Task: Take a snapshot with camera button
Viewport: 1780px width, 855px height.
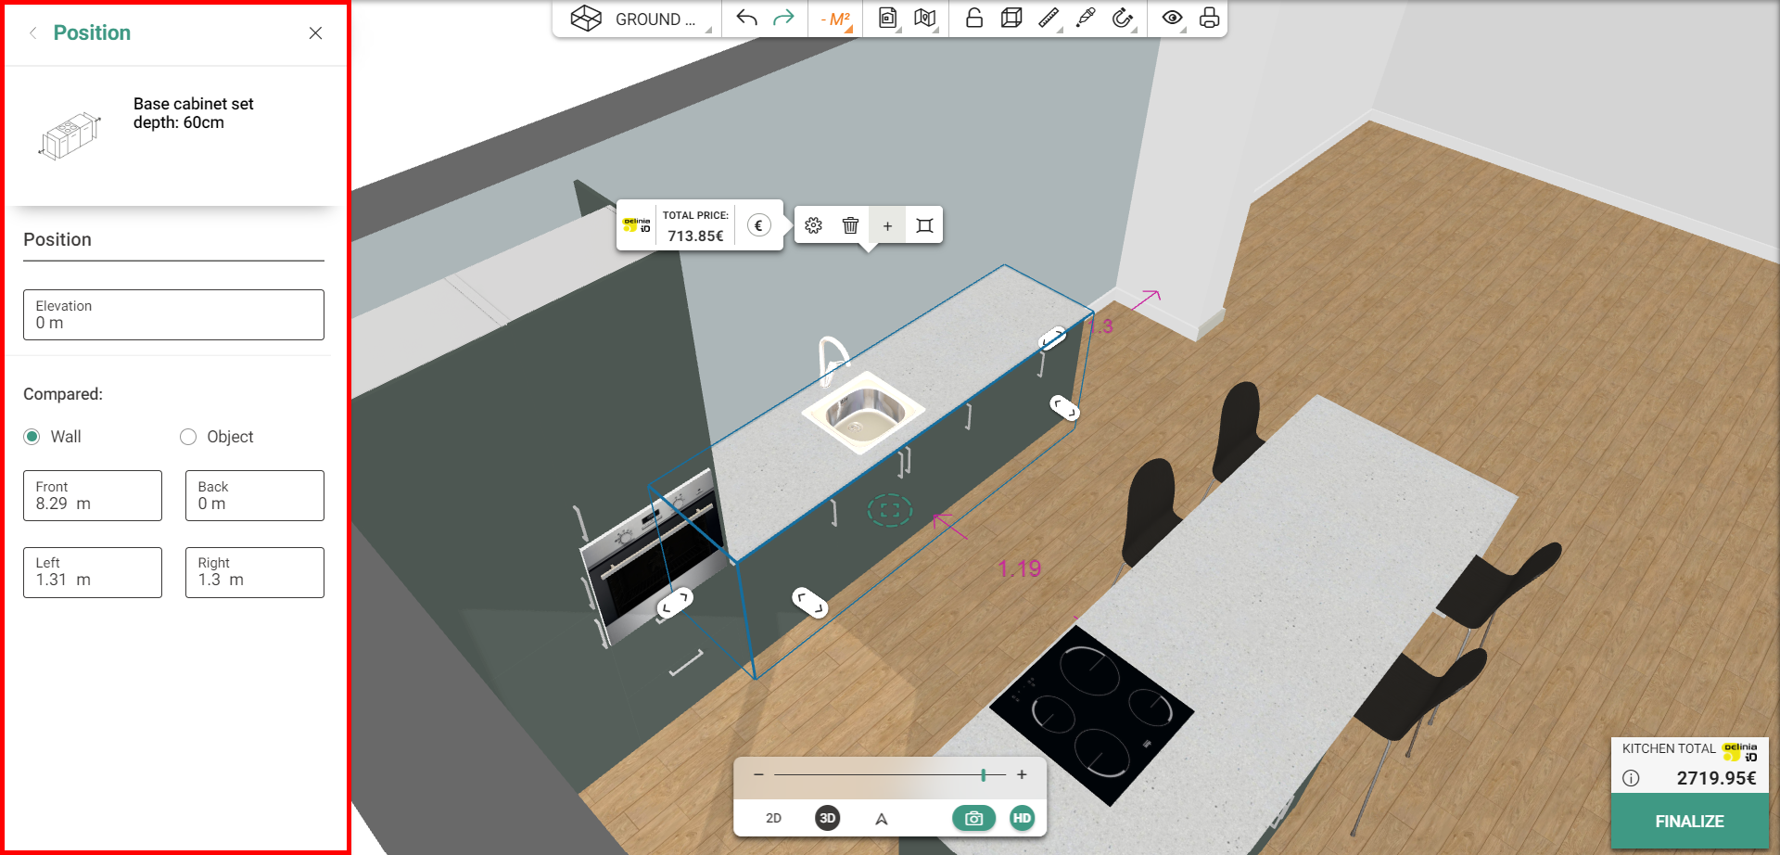Action: [x=973, y=818]
